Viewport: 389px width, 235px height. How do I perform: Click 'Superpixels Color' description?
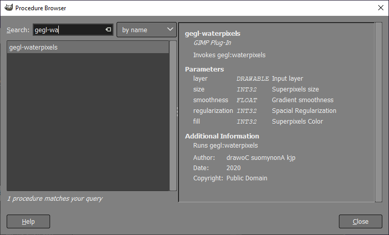point(298,122)
